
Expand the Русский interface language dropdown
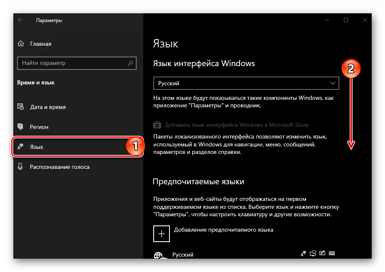[x=246, y=83]
